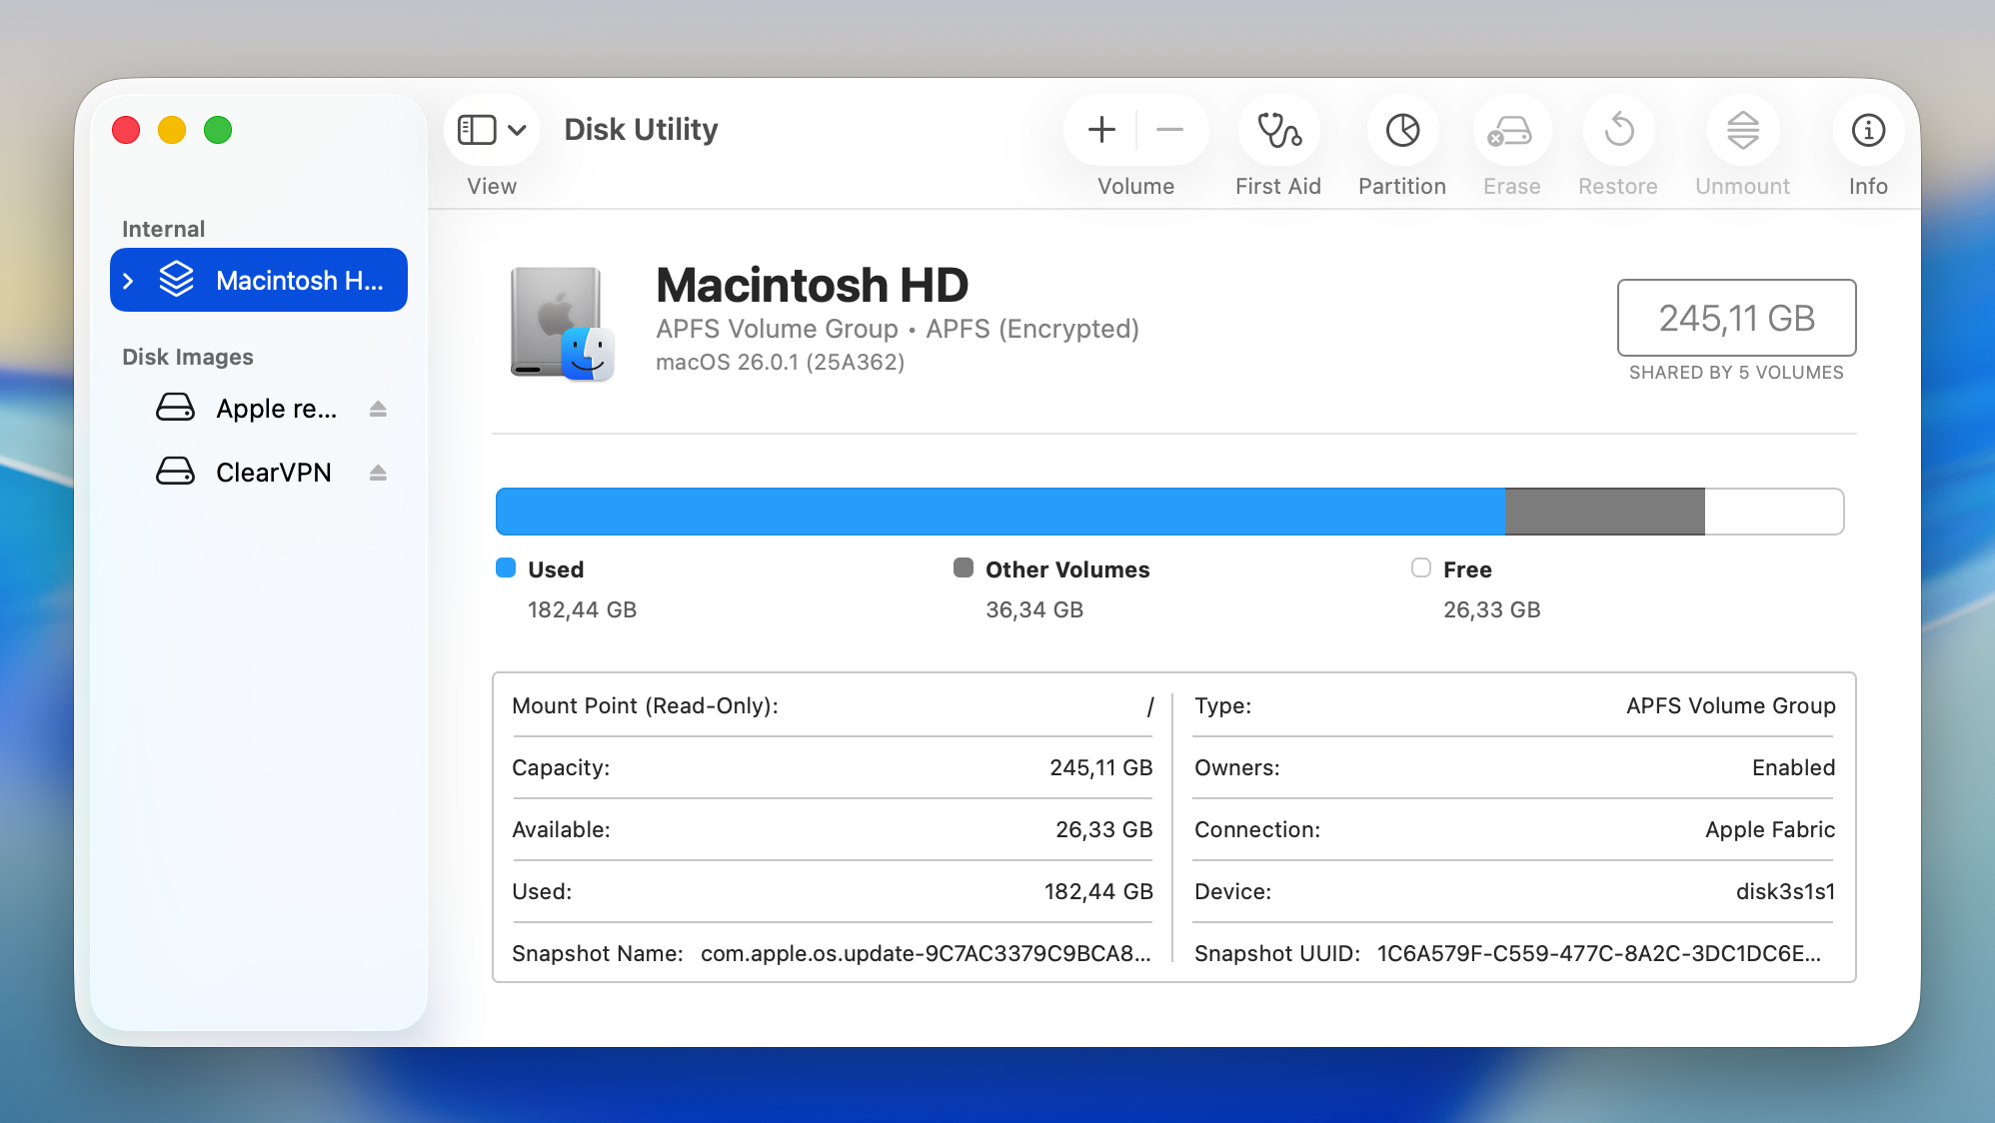Click the Owners Enabled value
The height and width of the screenshot is (1123, 1995).
click(x=1794, y=767)
